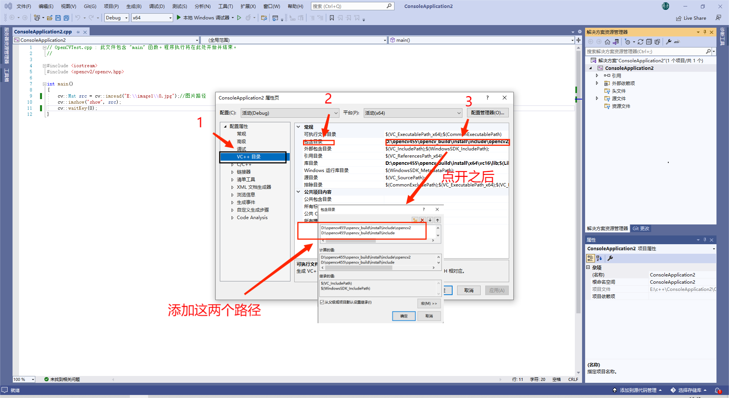Start without debugging using the hollow play icon
Screen dimensions: 729x398
click(239, 18)
